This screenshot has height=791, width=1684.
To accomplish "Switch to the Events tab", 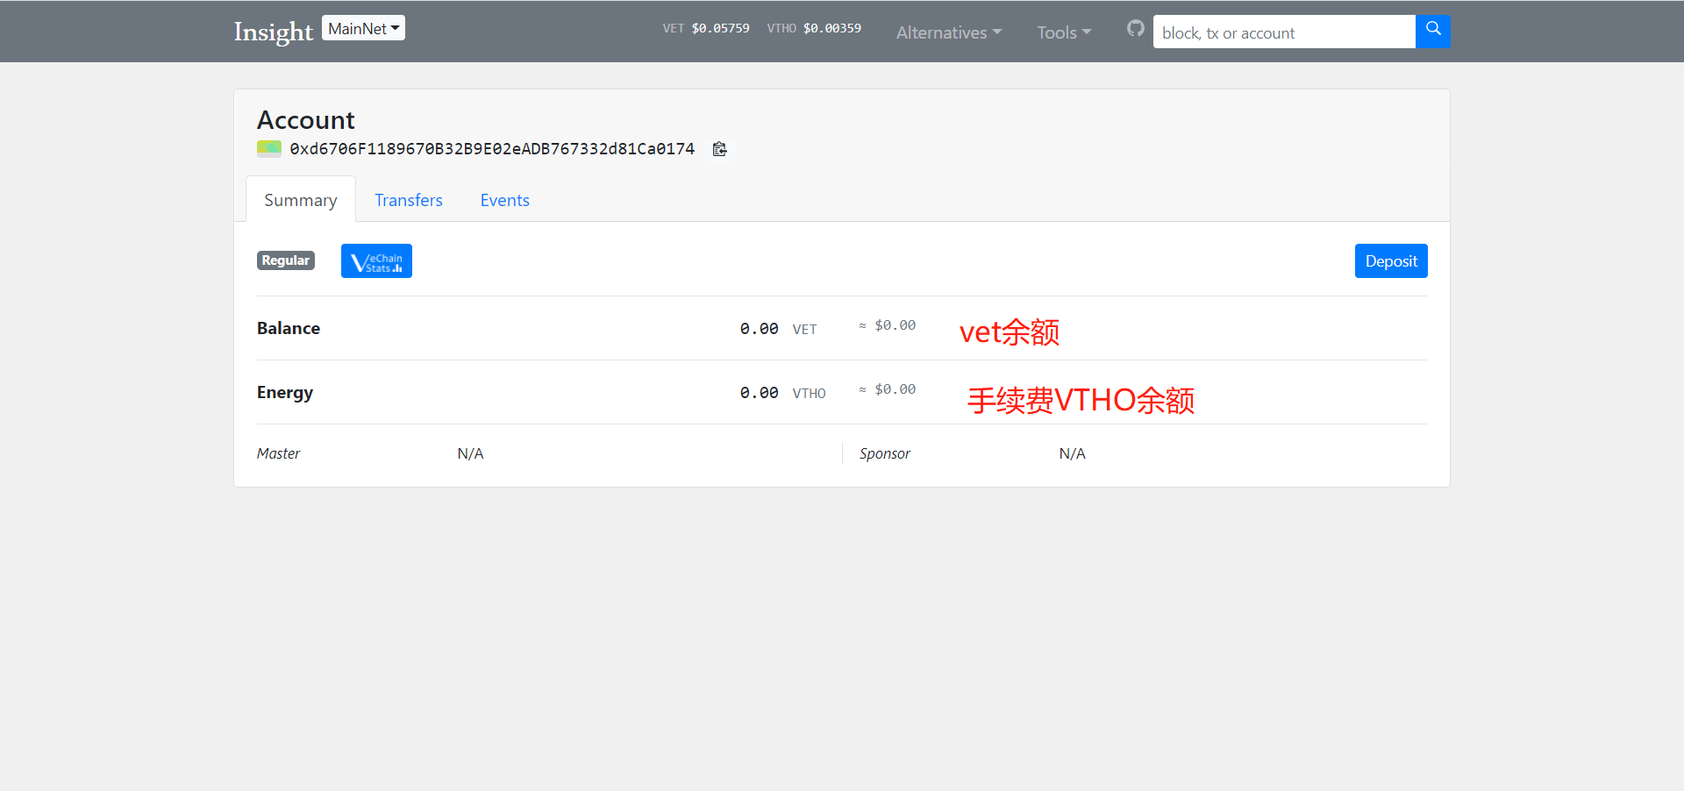I will click(504, 200).
